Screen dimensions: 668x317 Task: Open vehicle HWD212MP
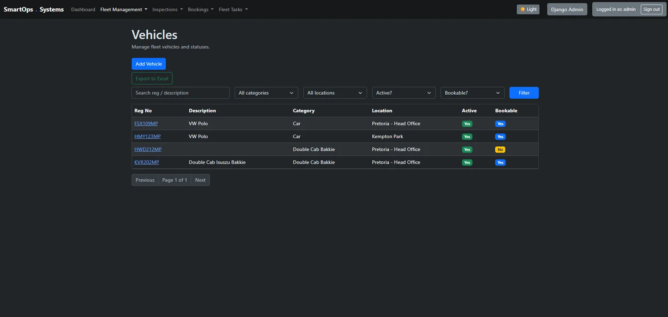tap(148, 149)
